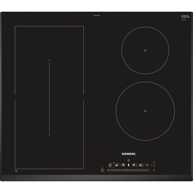
Task: Tap the main power on/off sensor
Action: 103,170
